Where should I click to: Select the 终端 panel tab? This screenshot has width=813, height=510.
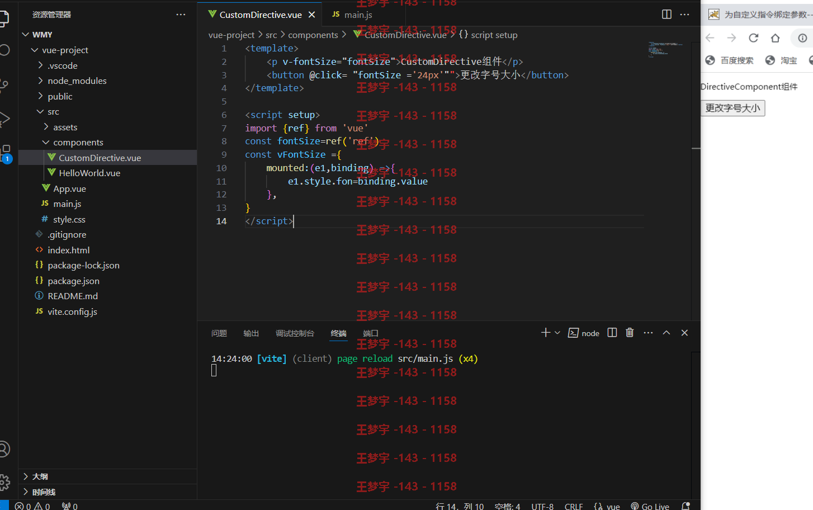[x=338, y=333]
